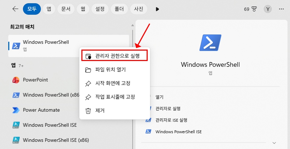Click the shield icon beside 관리자 권한으로 실행
290x149 pixels.
click(88, 56)
